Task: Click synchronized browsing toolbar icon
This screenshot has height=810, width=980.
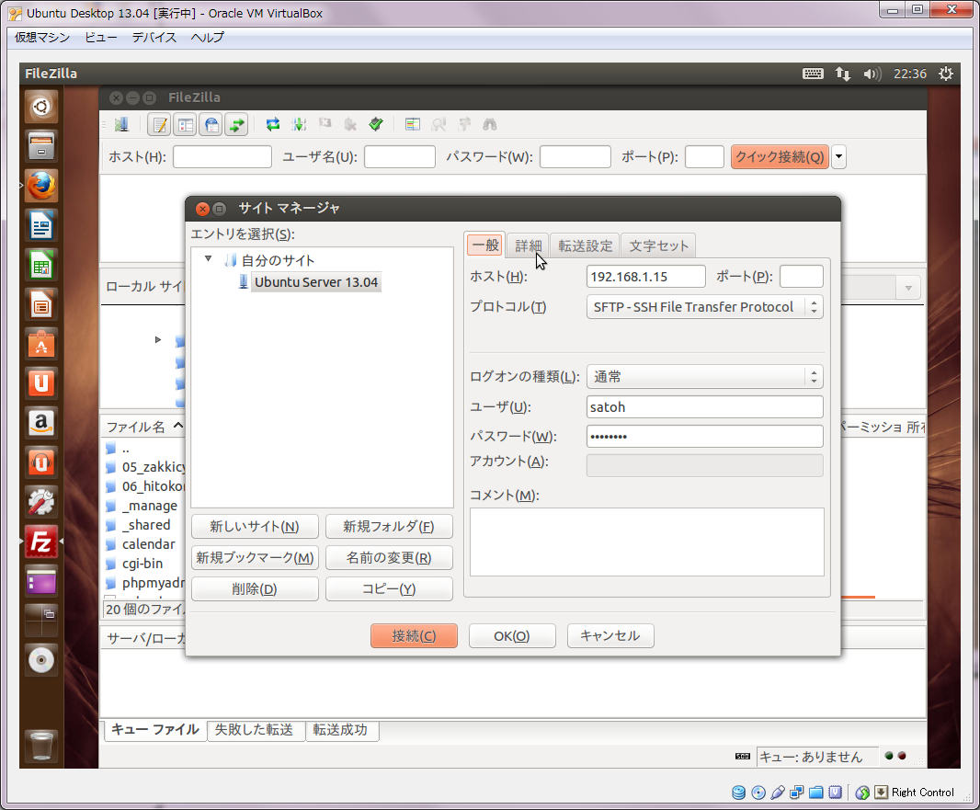Action: pyautogui.click(x=464, y=124)
